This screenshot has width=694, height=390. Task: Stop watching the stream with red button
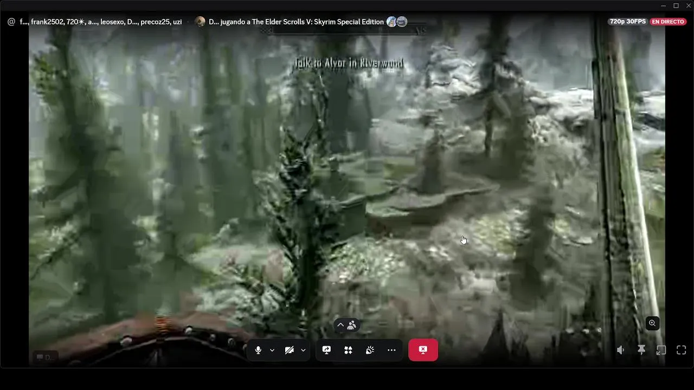(x=423, y=350)
